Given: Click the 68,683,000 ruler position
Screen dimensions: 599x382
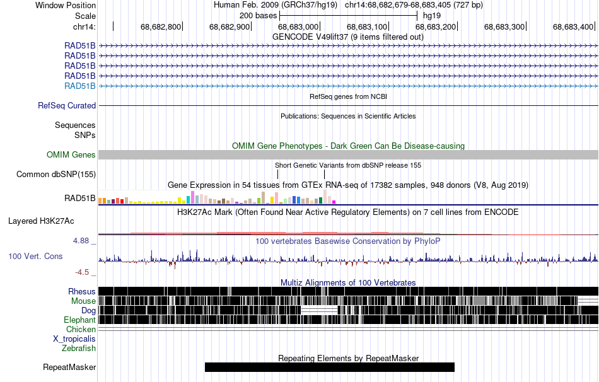Looking at the screenshot, I should pyautogui.click(x=298, y=26).
